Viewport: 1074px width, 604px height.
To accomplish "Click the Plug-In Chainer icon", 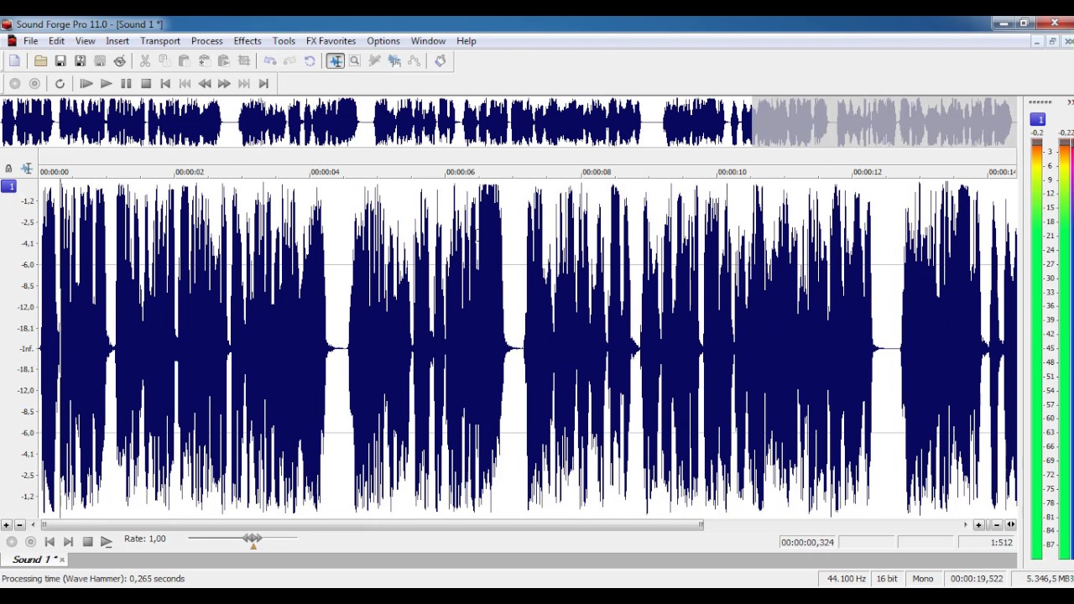I will coord(441,61).
